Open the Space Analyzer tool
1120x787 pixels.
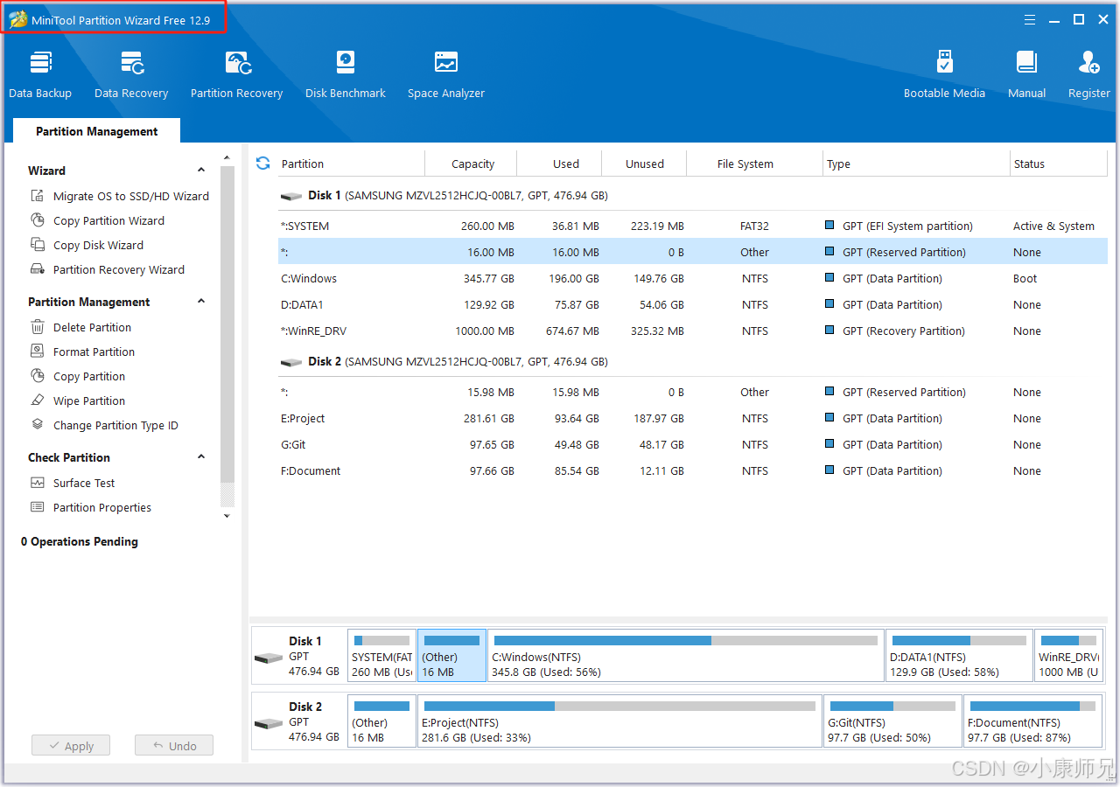(x=446, y=74)
